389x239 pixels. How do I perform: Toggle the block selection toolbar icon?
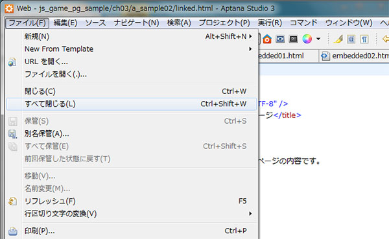[x=351, y=39]
